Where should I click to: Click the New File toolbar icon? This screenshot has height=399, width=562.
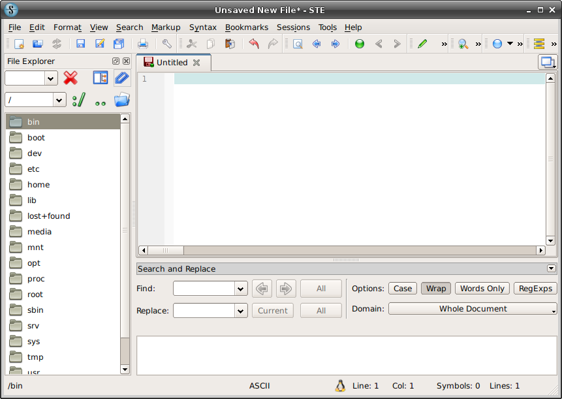click(x=19, y=44)
